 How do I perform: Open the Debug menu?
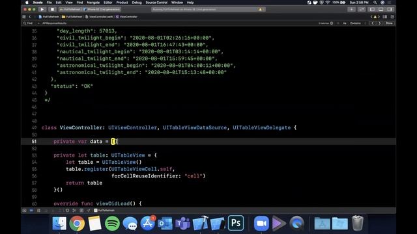click(x=137, y=3)
